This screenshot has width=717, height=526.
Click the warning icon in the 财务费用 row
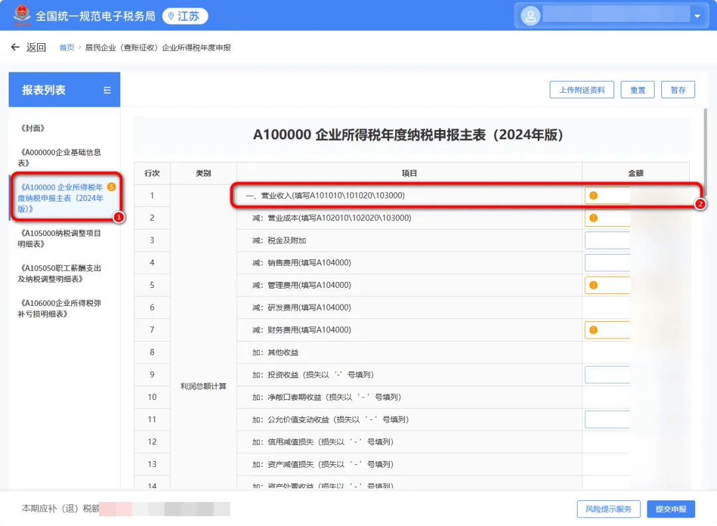(593, 330)
